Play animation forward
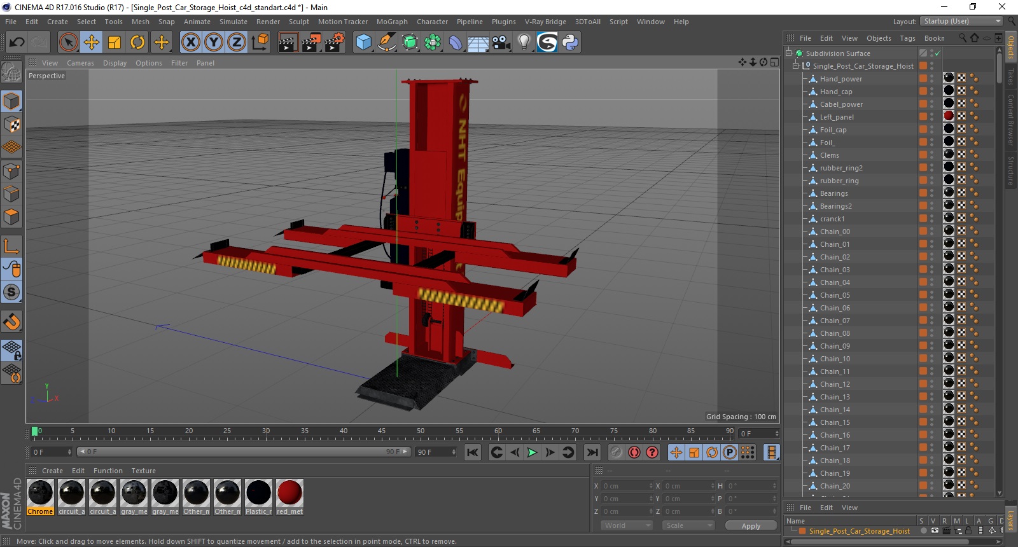 point(532,452)
